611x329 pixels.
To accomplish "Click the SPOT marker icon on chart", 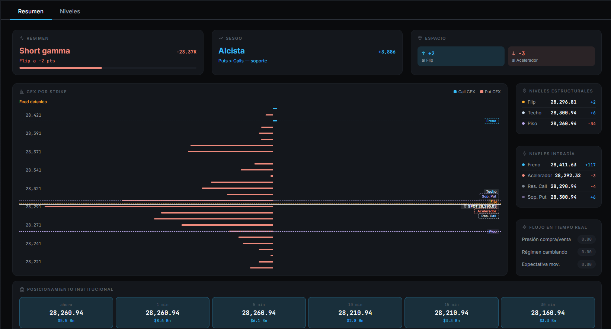I will point(465,206).
